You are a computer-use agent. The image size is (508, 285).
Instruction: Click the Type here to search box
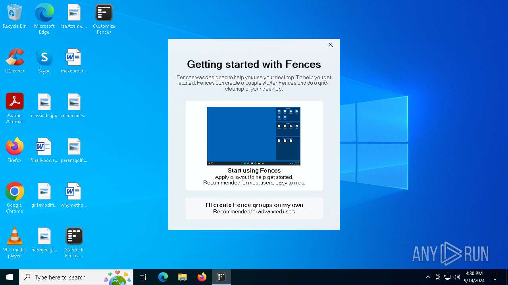click(76, 277)
